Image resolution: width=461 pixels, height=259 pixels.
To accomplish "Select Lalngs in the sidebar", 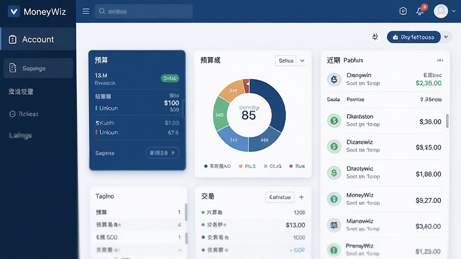I will (x=20, y=135).
